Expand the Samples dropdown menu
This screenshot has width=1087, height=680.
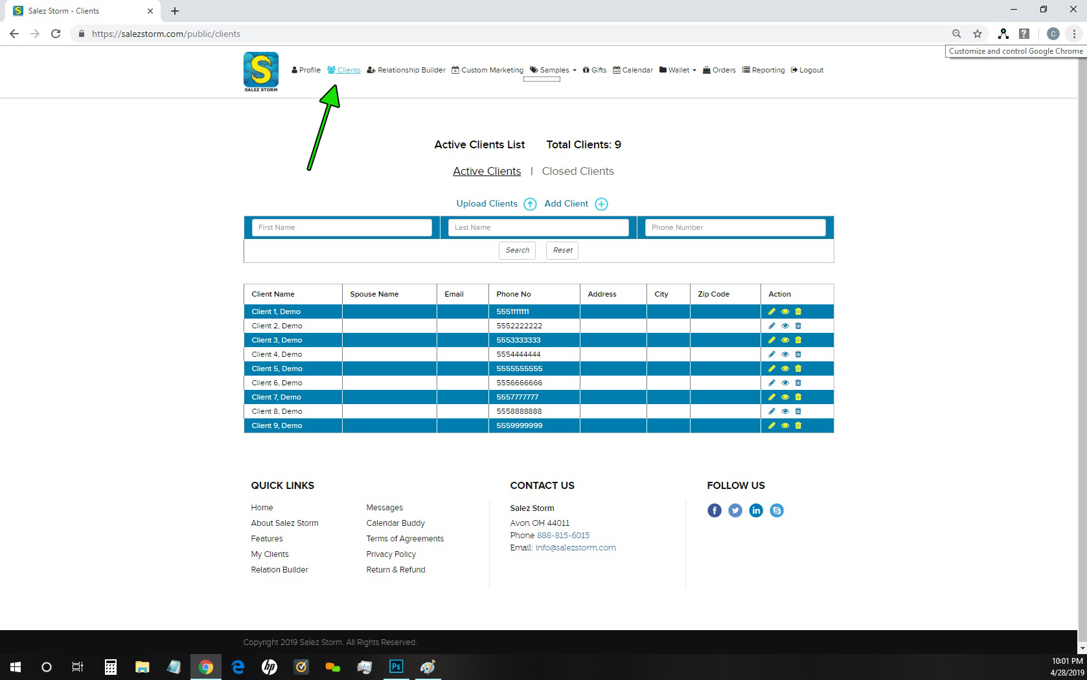[553, 70]
